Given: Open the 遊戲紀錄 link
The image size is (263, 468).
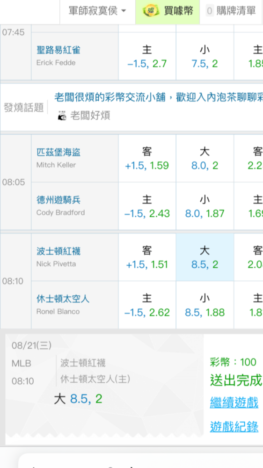Looking at the screenshot, I should (234, 426).
